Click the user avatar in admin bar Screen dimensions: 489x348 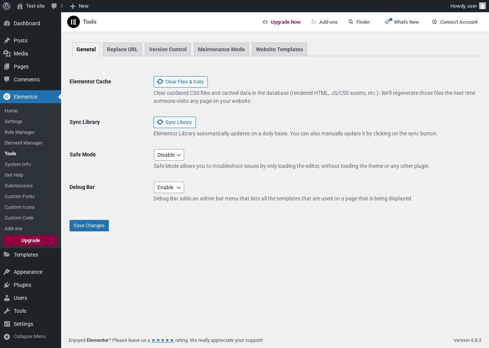[x=483, y=6]
